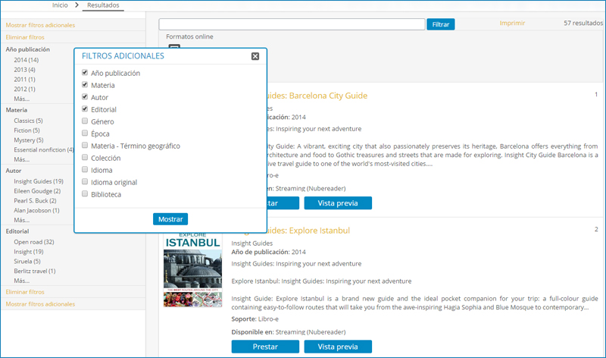This screenshot has width=606, height=358.
Task: Open Barcelona City Guide title
Action: [x=317, y=96]
